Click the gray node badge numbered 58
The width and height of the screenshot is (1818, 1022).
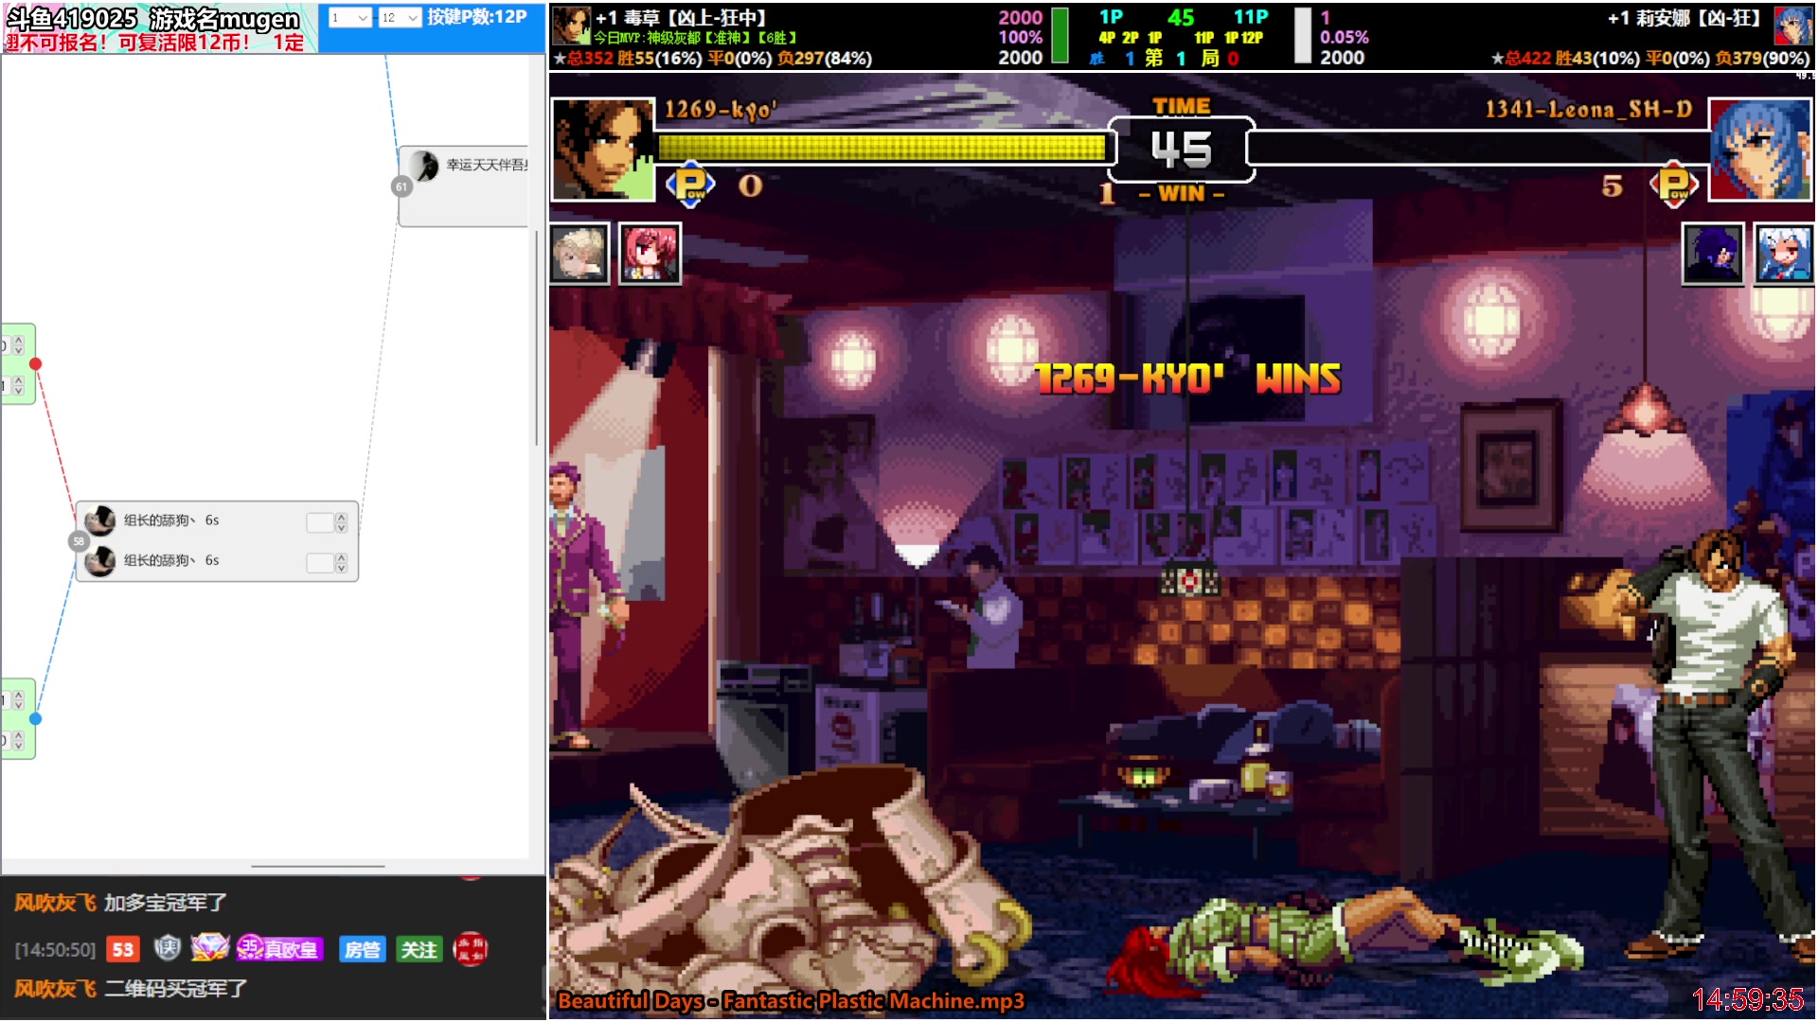pyautogui.click(x=79, y=541)
